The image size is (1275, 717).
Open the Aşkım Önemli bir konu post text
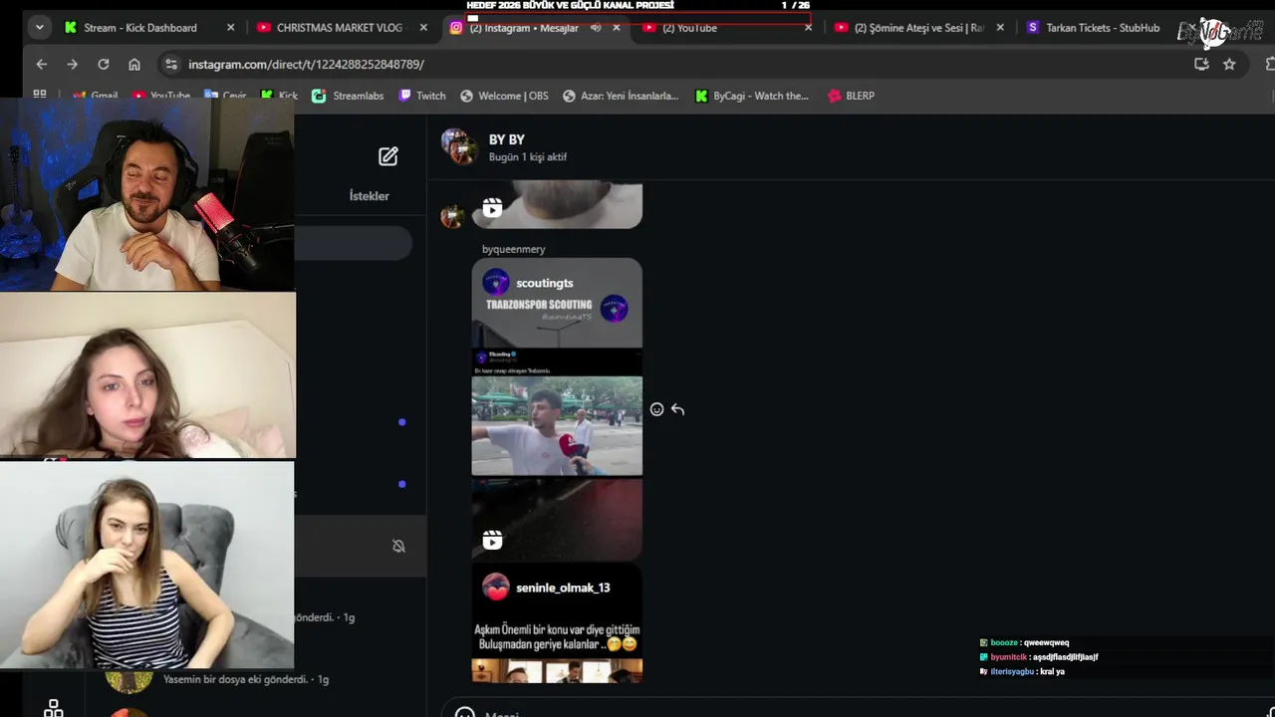(557, 637)
